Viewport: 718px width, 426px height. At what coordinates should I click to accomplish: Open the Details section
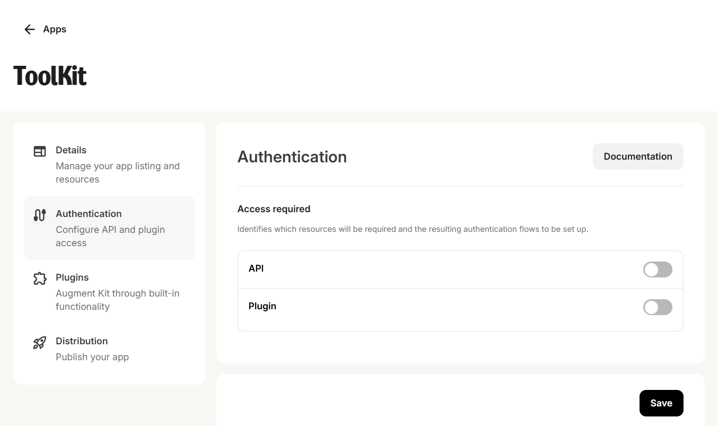[109, 164]
